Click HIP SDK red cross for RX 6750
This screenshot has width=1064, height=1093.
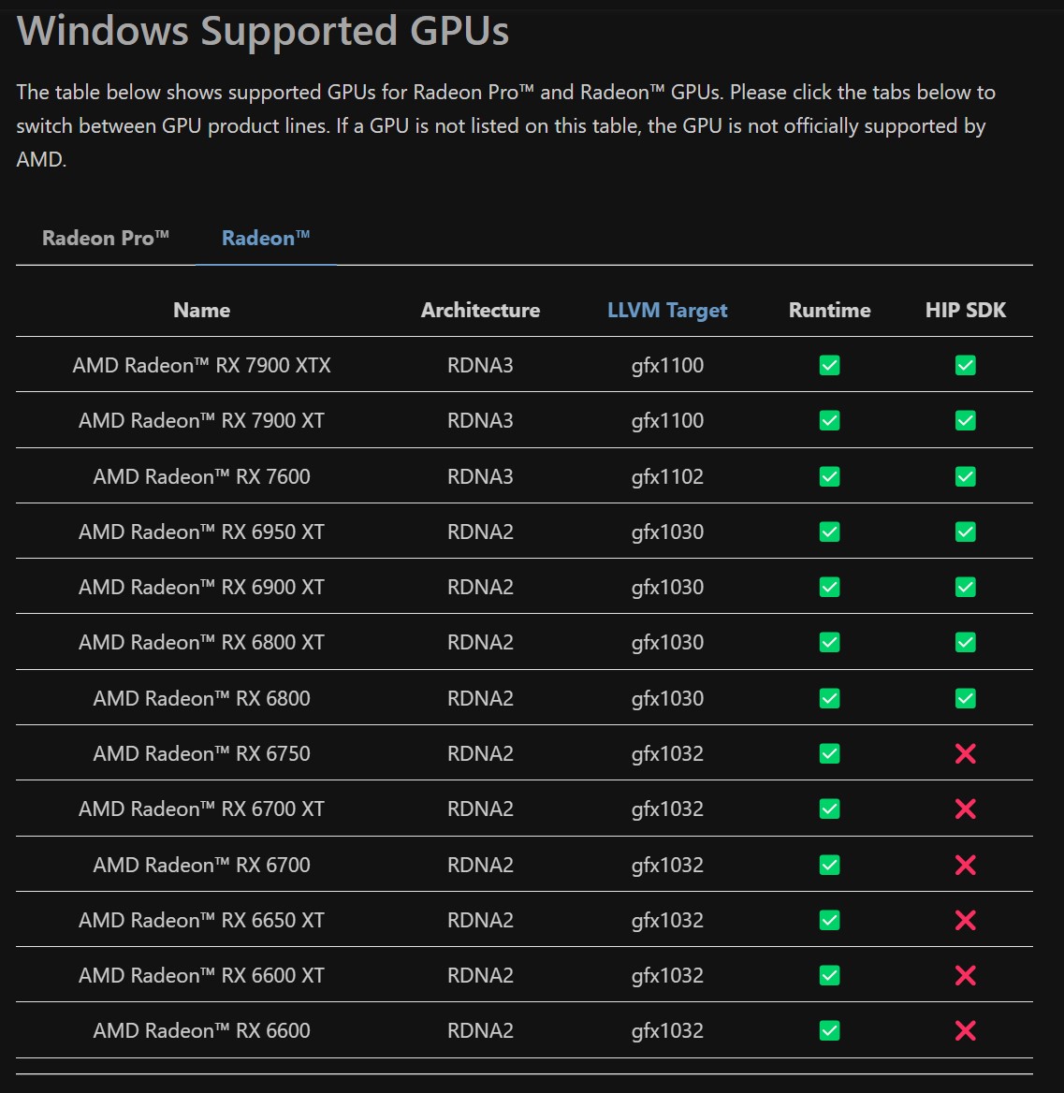pos(966,753)
